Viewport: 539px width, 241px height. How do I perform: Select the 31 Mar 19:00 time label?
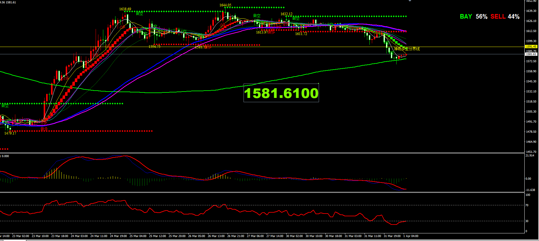coord(392,236)
